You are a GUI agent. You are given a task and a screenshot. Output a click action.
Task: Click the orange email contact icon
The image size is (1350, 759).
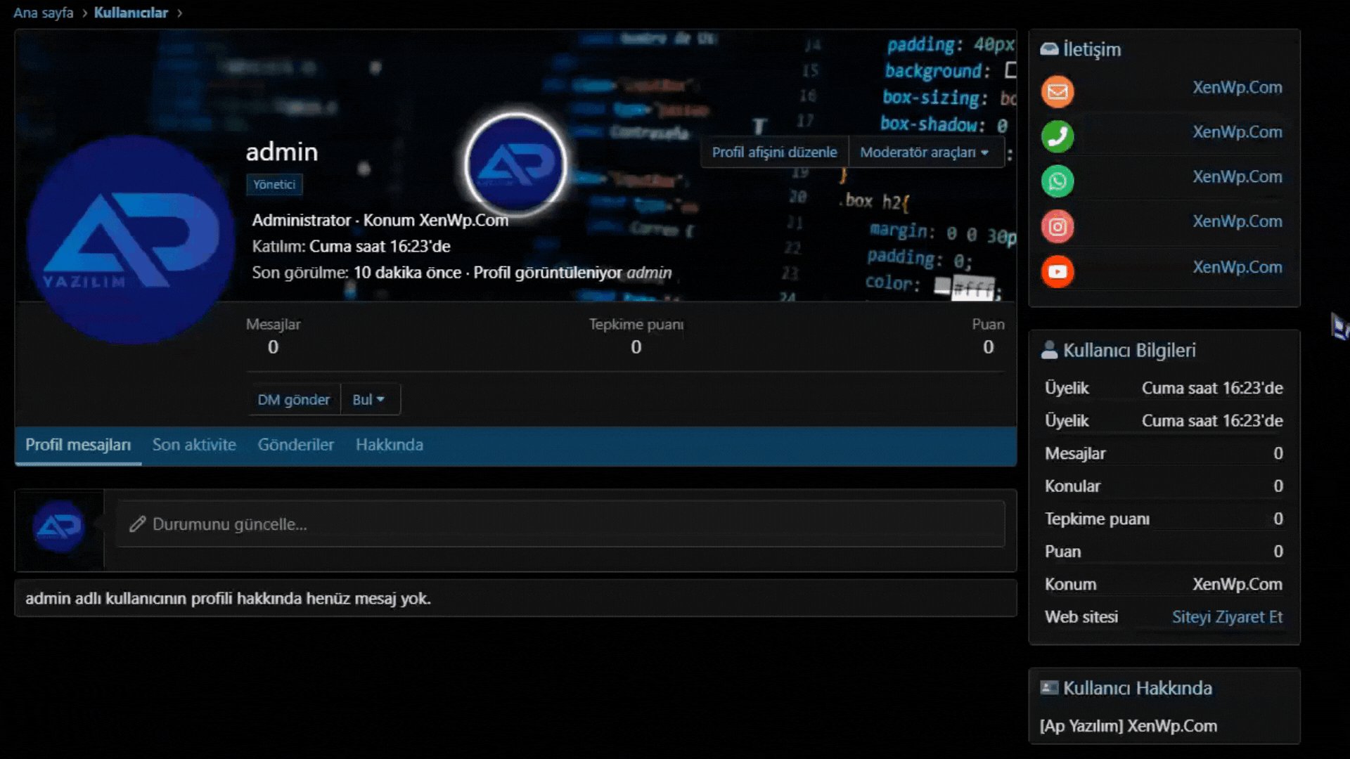pyautogui.click(x=1057, y=91)
